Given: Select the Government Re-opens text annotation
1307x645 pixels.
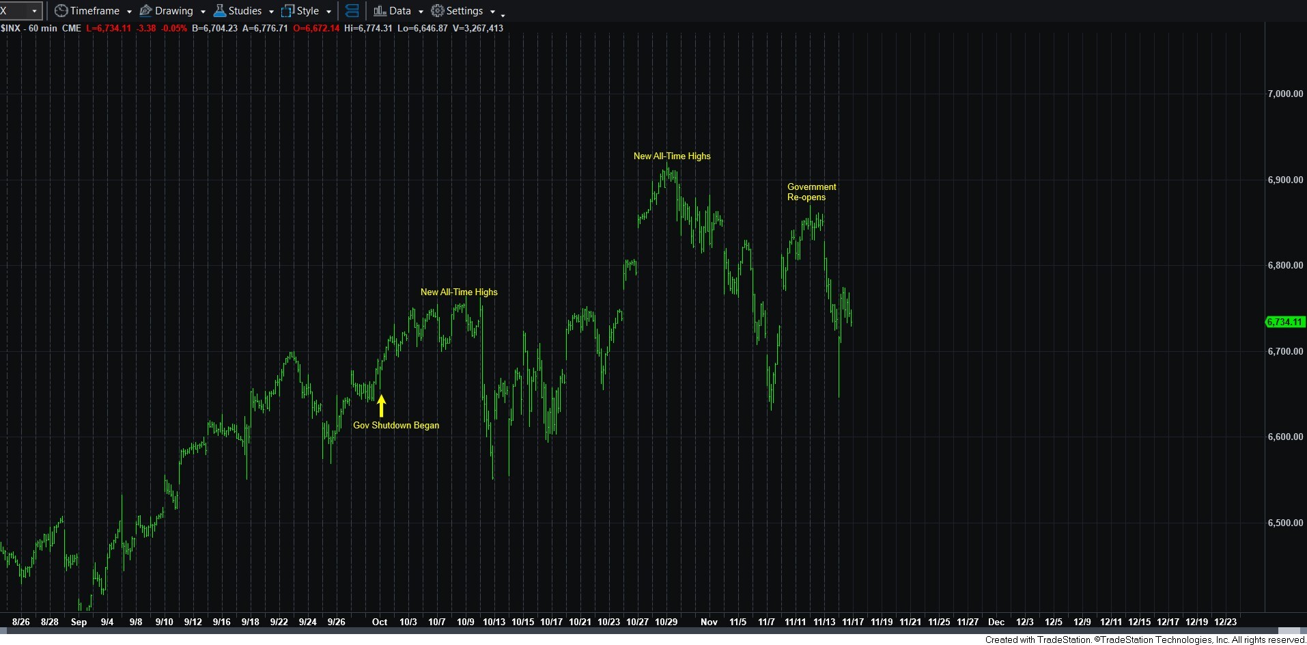Looking at the screenshot, I should (811, 192).
